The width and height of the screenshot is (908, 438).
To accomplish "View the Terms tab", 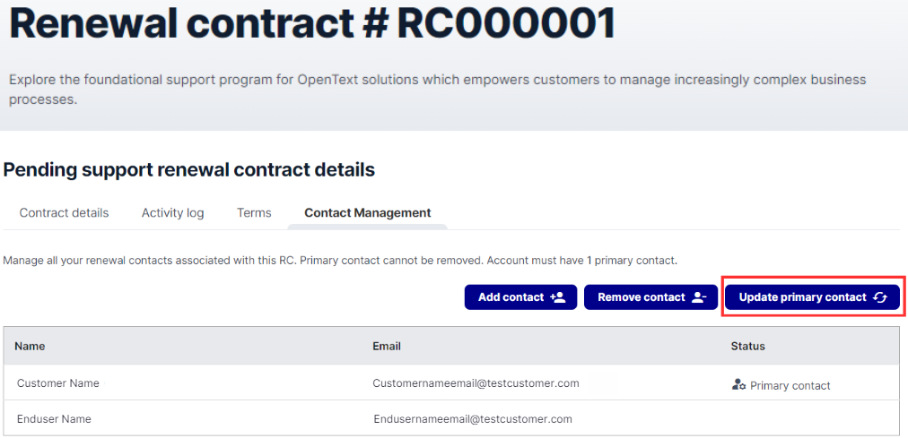I will pyautogui.click(x=254, y=212).
